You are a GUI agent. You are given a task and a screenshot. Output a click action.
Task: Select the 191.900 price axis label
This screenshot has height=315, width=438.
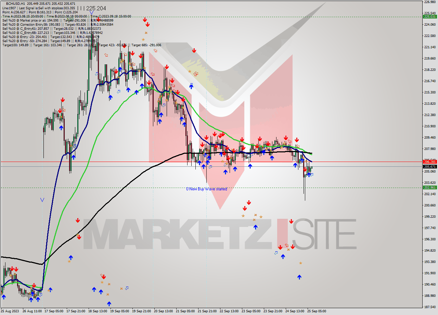(x=430, y=273)
